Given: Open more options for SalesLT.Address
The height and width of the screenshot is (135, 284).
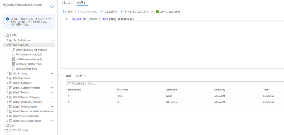Looking at the screenshot, I should pos(53,78).
